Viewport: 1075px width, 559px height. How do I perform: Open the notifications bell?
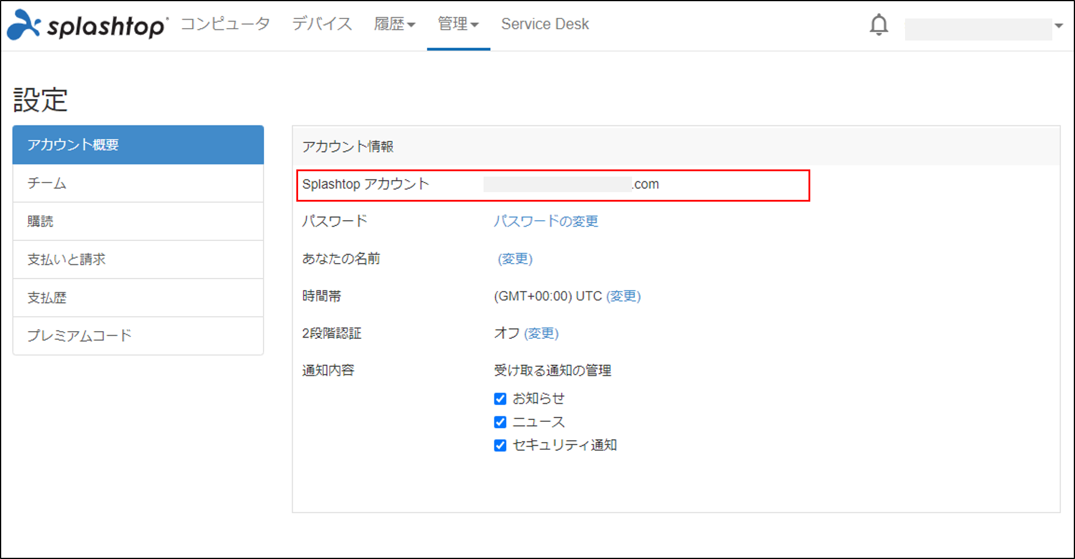click(x=878, y=25)
